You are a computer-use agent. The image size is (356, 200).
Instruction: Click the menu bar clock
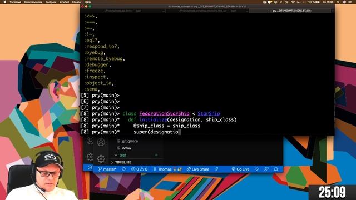pos(328,2)
